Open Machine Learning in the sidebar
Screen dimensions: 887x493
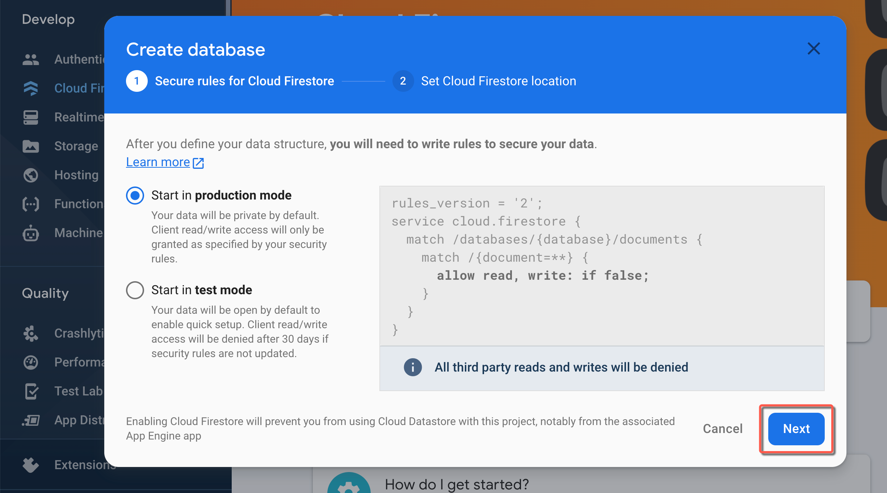coord(79,233)
